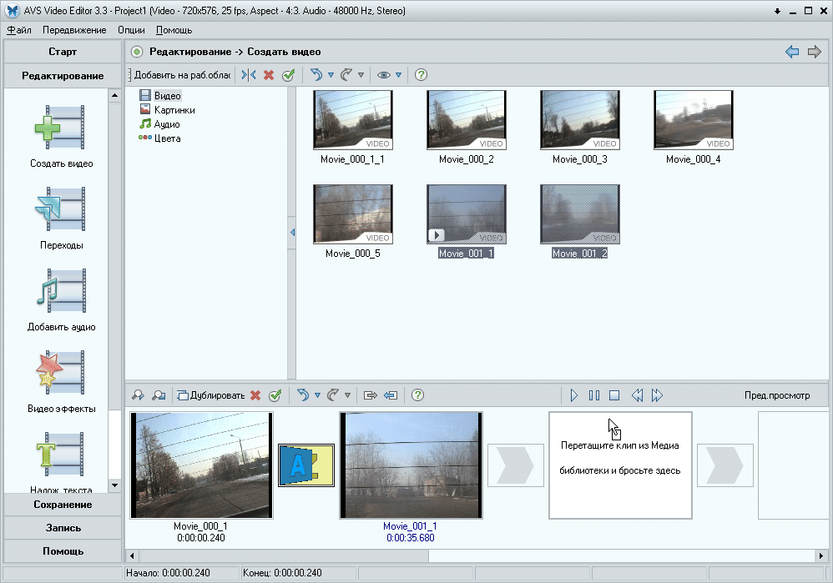Switch to the Сохранение section

coord(63,505)
